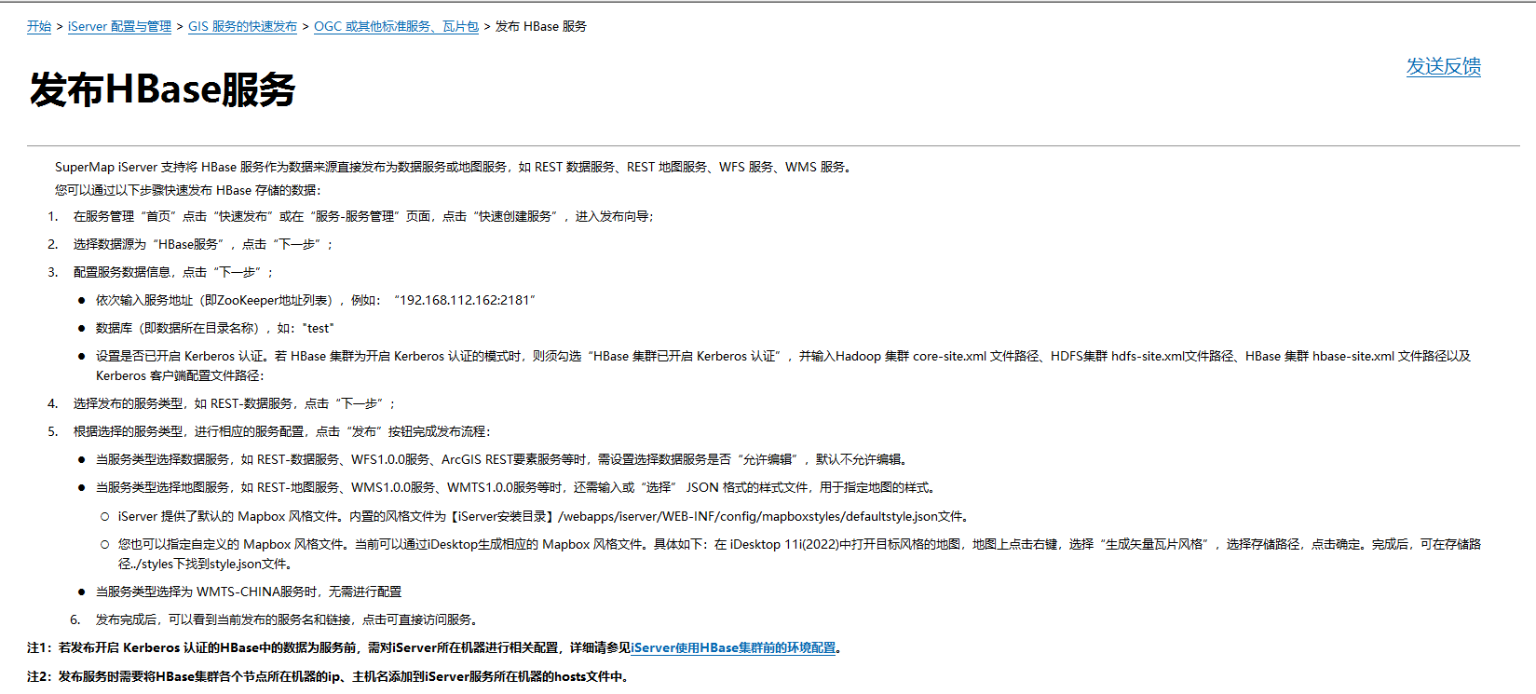The height and width of the screenshot is (694, 1536).
Task: Click intro paragraph starting SuperMap iServer 支持将
Action: 453,167
